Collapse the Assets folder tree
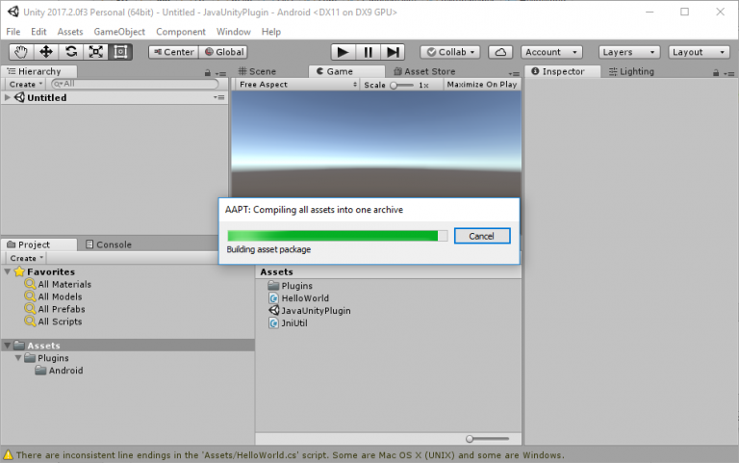This screenshot has width=739, height=463. coord(7,346)
